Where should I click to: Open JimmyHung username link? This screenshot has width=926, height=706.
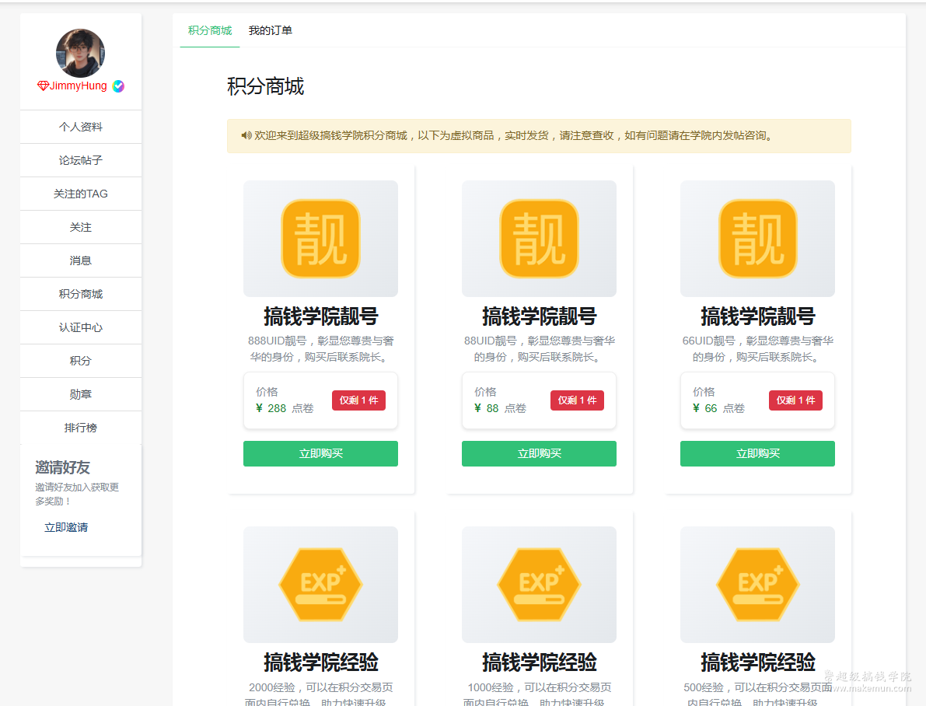(x=78, y=86)
